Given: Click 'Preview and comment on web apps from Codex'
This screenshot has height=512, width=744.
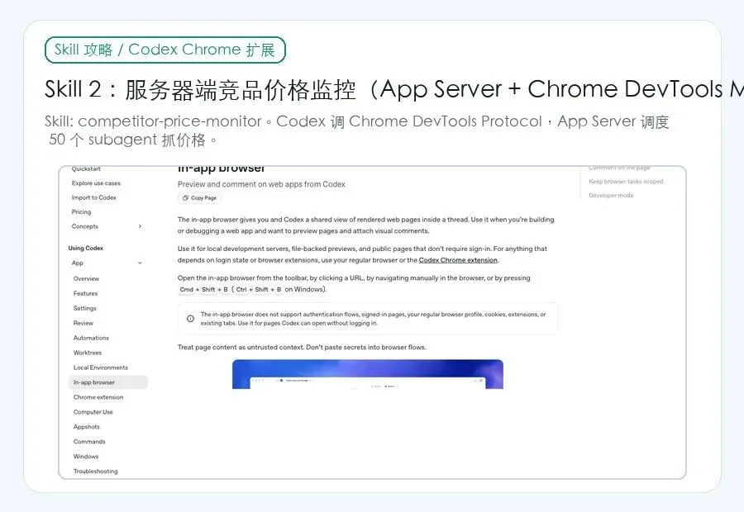Looking at the screenshot, I should (x=261, y=184).
